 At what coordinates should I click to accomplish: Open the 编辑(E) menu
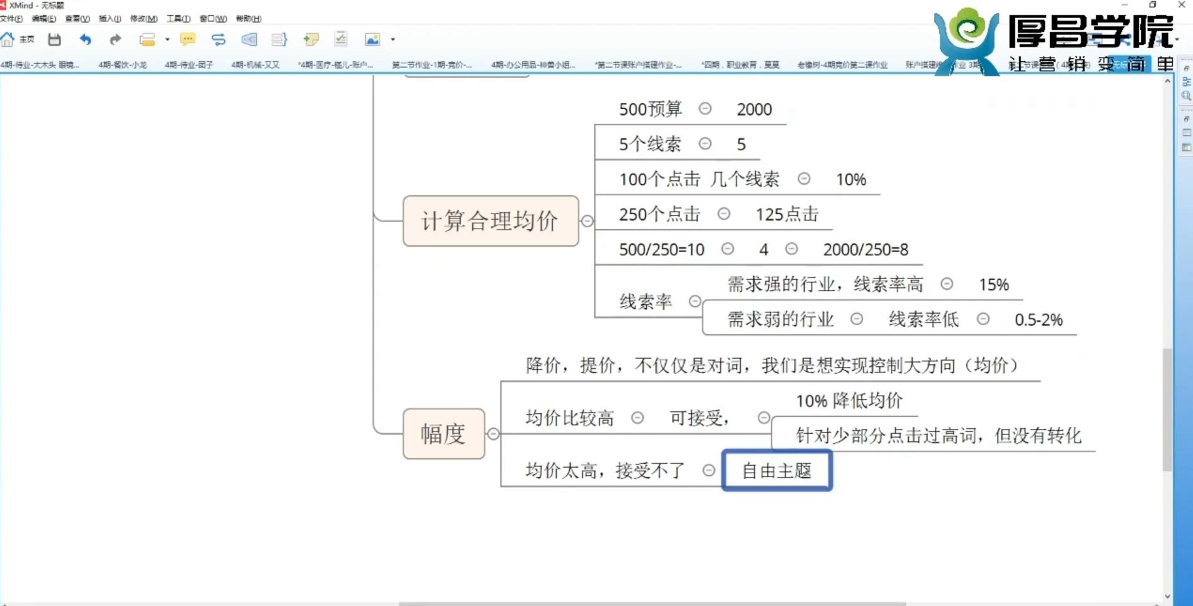click(x=44, y=19)
